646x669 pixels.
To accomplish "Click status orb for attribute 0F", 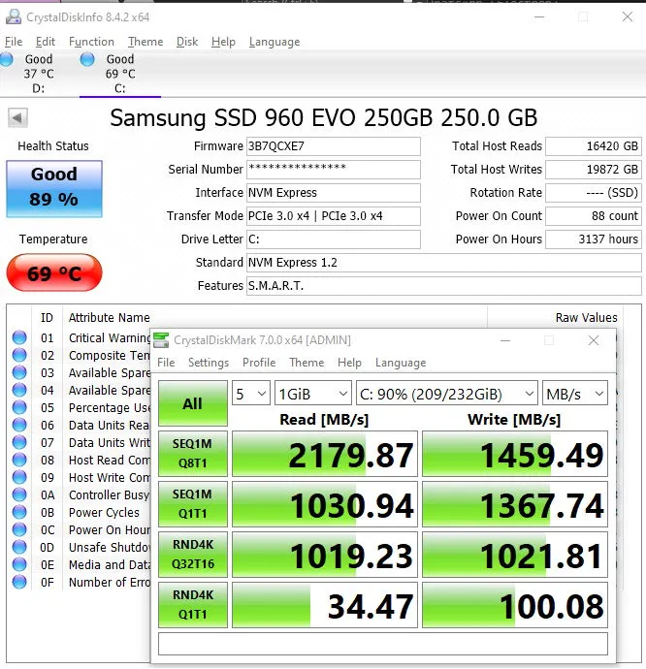I will [19, 583].
